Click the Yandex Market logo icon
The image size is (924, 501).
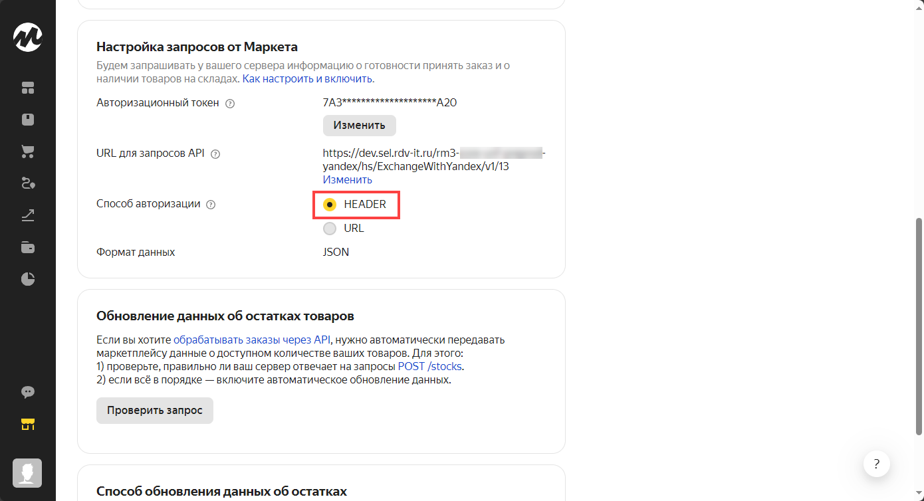(28, 37)
